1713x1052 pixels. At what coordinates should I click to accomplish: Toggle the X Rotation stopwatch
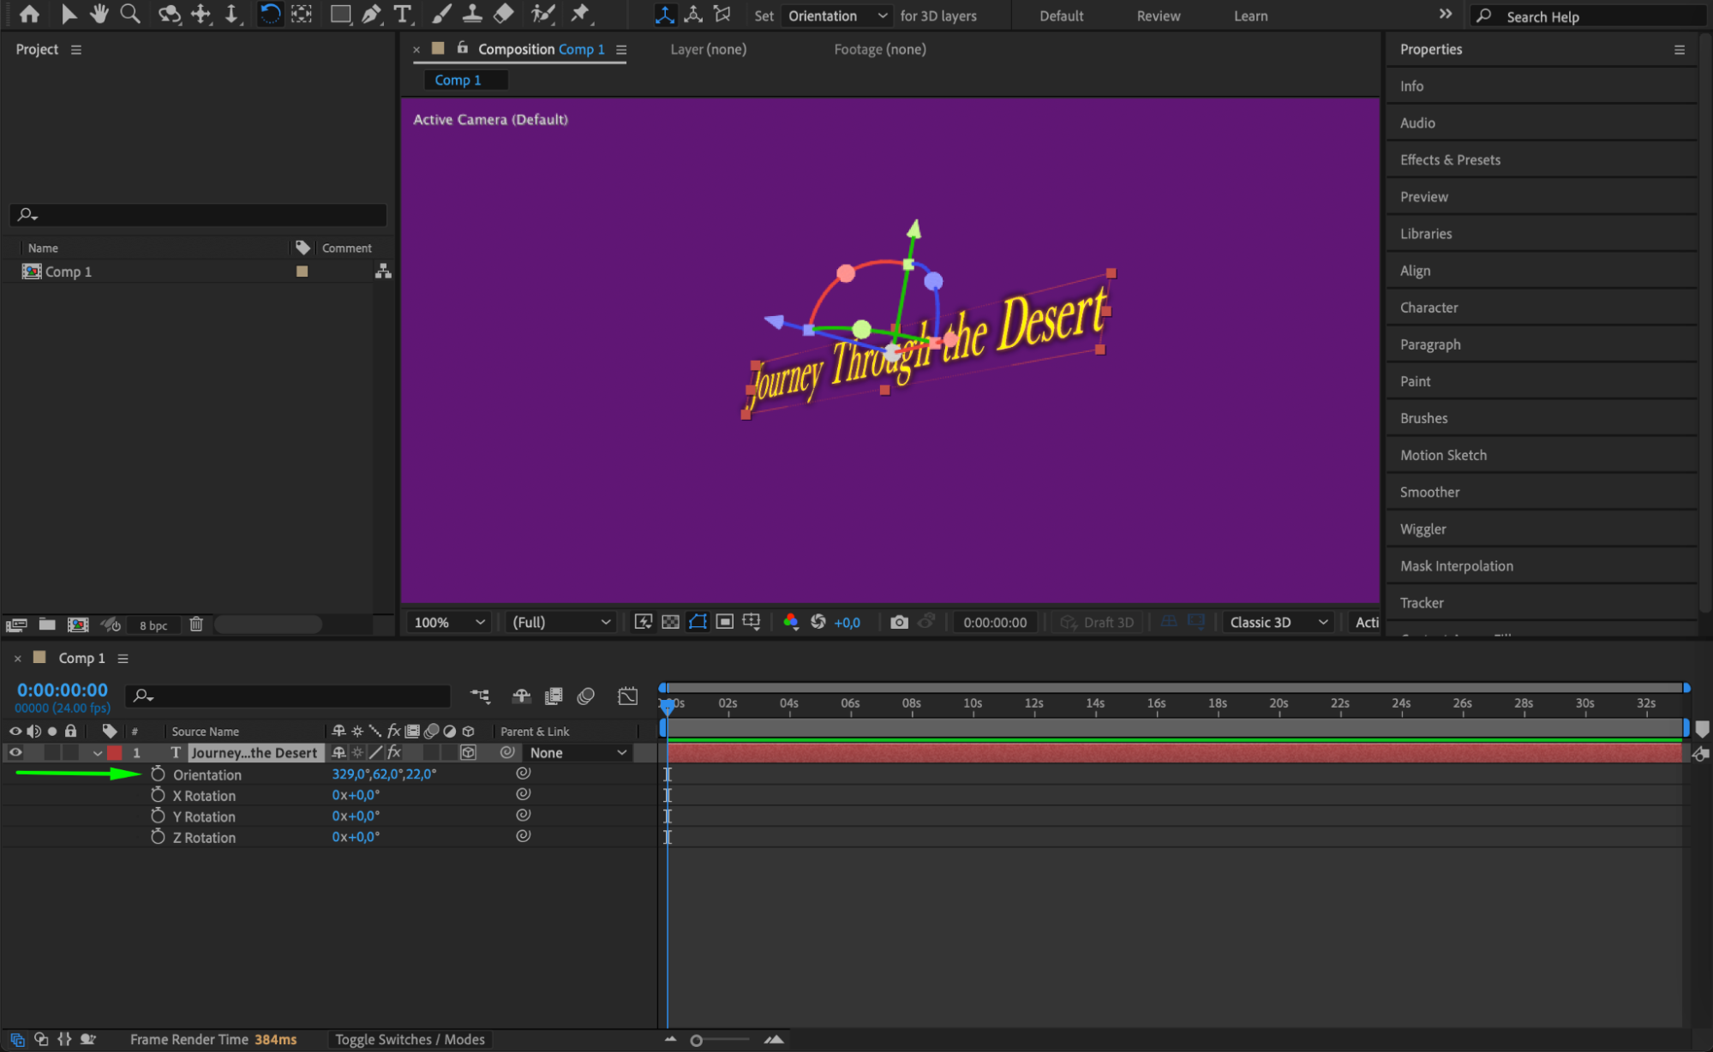click(158, 795)
